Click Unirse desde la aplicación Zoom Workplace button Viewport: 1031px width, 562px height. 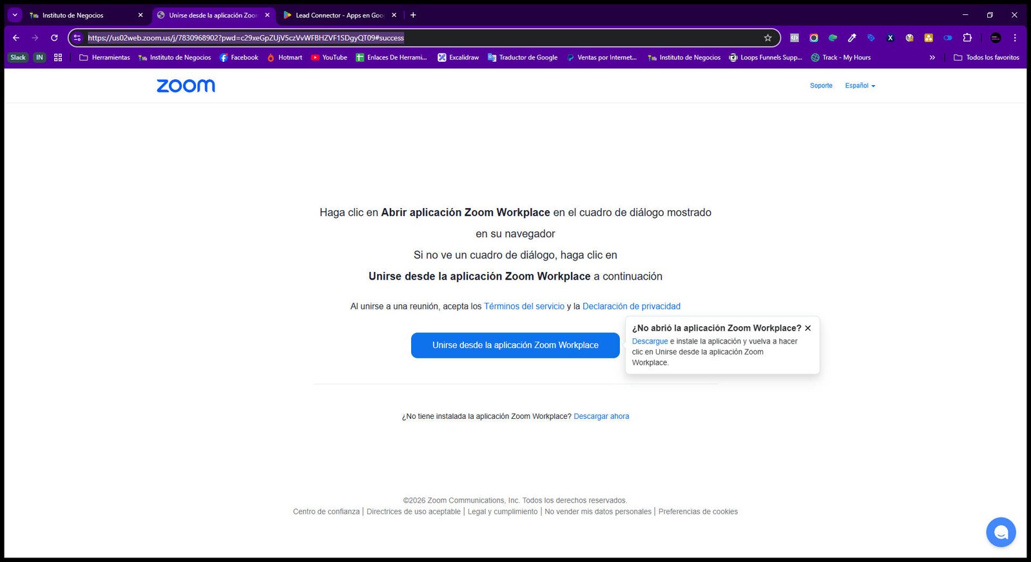(x=515, y=345)
